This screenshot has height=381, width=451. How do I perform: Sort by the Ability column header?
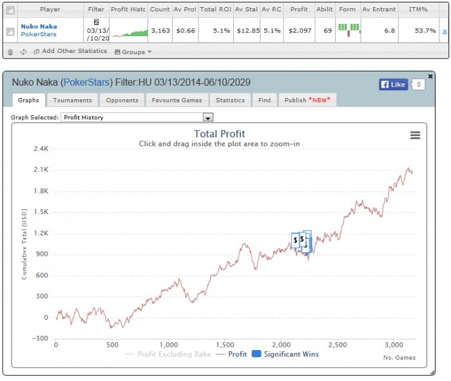pyautogui.click(x=325, y=10)
